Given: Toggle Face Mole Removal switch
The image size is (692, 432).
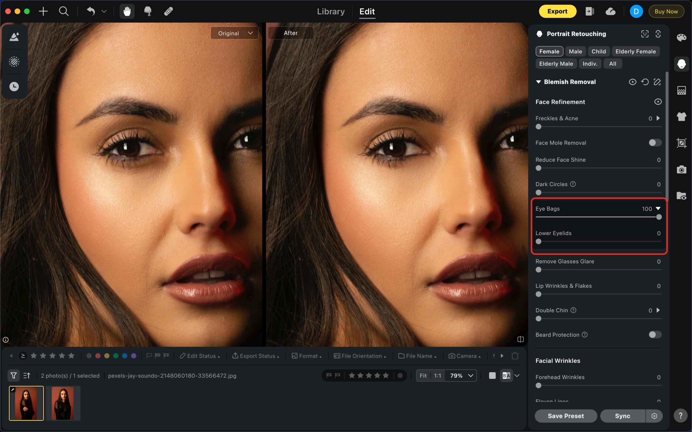Looking at the screenshot, I should pos(655,143).
